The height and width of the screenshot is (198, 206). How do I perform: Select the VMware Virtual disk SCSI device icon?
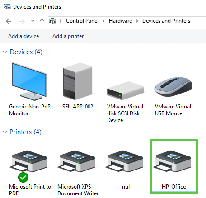125,90
